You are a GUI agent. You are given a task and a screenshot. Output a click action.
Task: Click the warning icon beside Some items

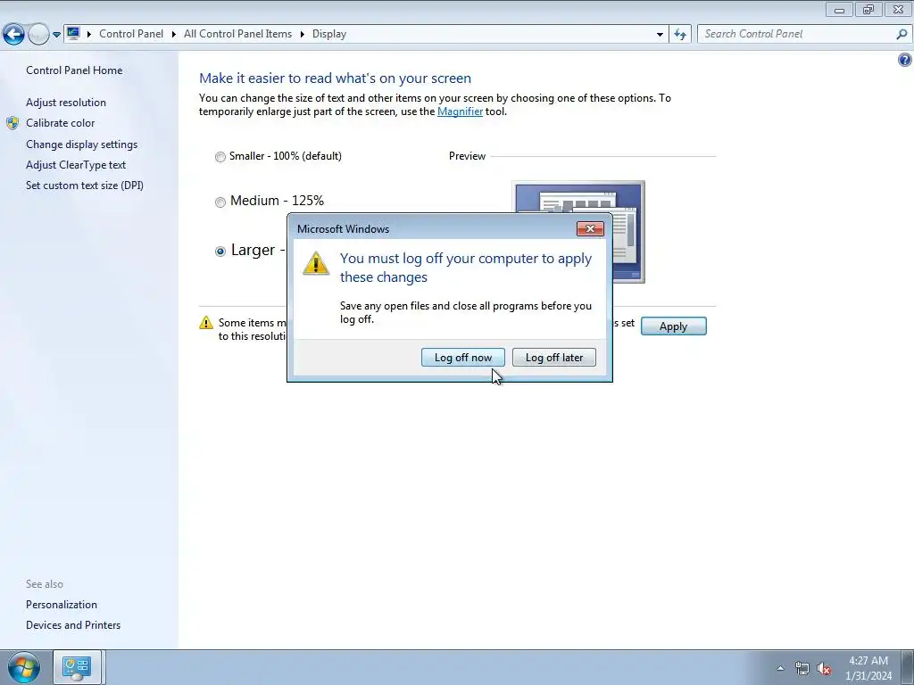(x=206, y=323)
